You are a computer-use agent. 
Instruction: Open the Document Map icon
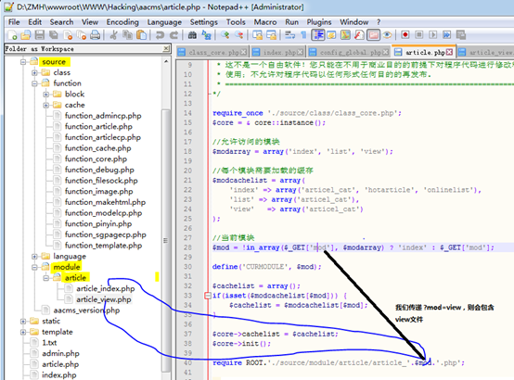(x=345, y=34)
